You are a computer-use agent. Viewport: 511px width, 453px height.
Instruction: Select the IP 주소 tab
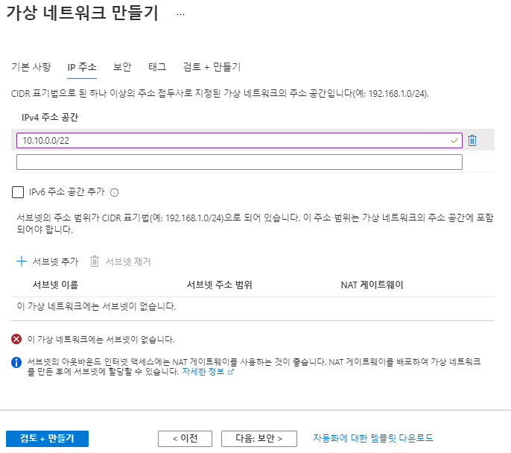[82, 67]
